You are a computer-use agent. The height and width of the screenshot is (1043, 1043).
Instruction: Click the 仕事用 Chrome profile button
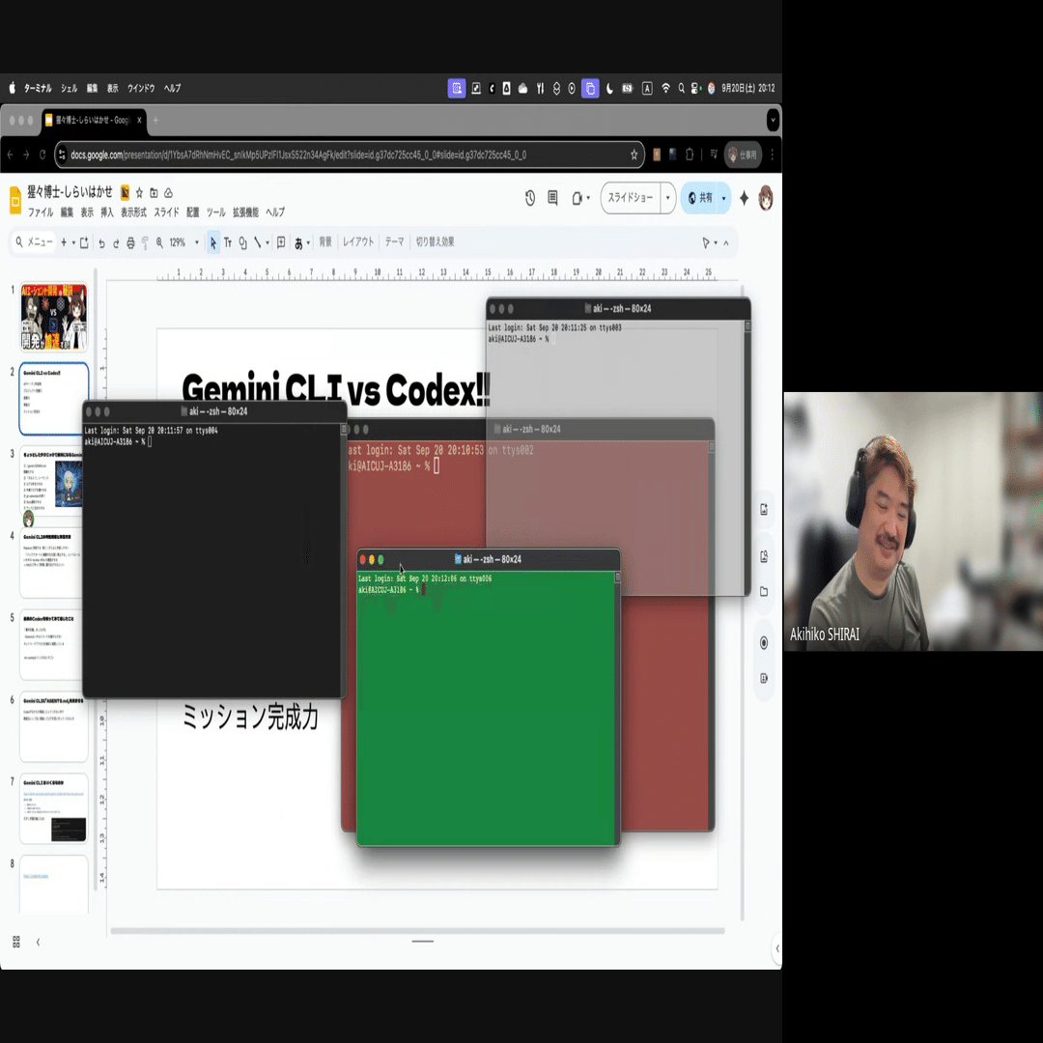(x=743, y=155)
